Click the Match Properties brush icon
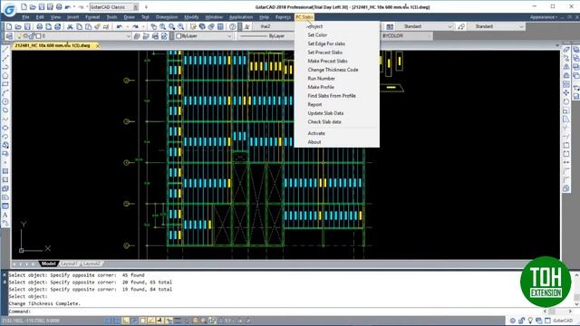This screenshot has height=326, width=580. (97, 26)
